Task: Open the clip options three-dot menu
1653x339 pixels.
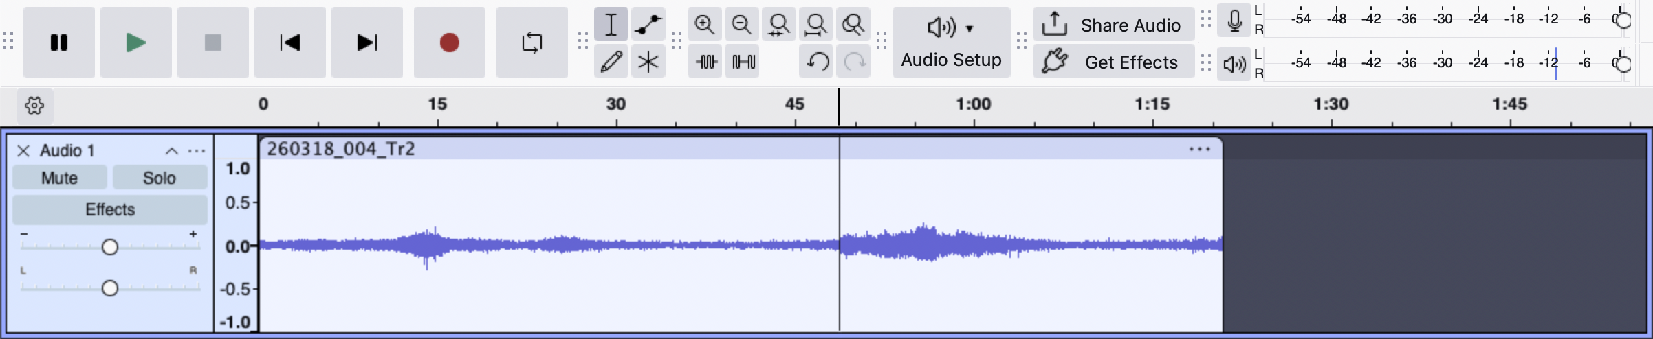Action: tap(1200, 149)
